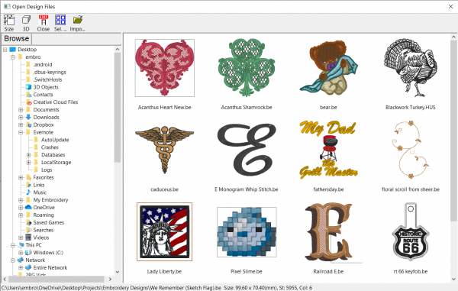Click the Downloads arrow icon

[x=28, y=117]
